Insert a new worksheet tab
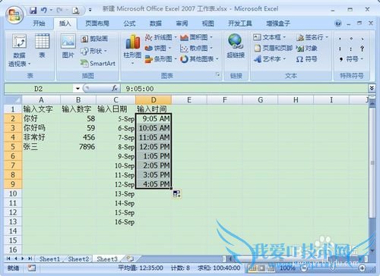The height and width of the screenshot is (276, 380). pyautogui.click(x=130, y=259)
